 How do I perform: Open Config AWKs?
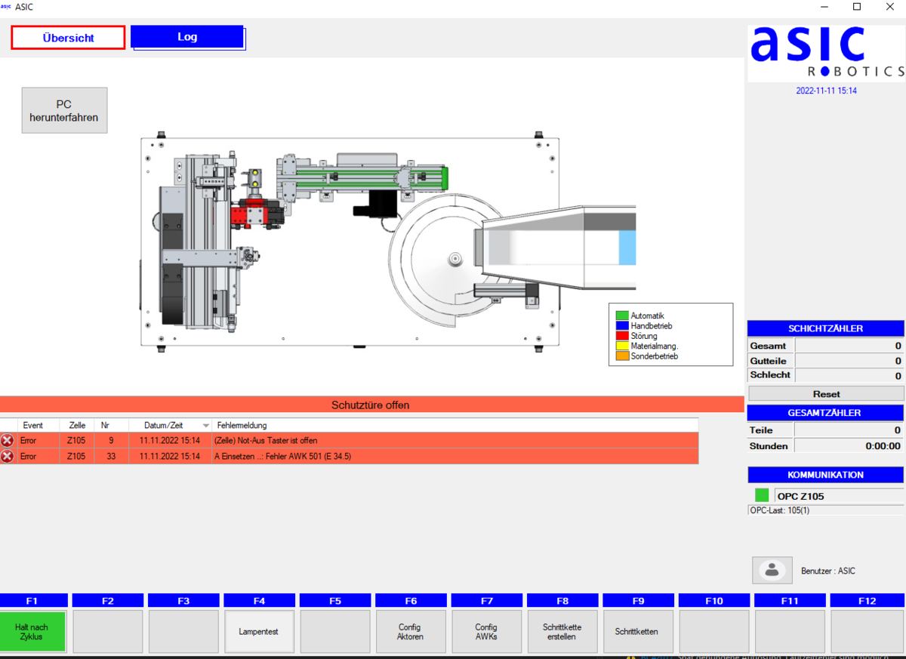click(x=486, y=632)
